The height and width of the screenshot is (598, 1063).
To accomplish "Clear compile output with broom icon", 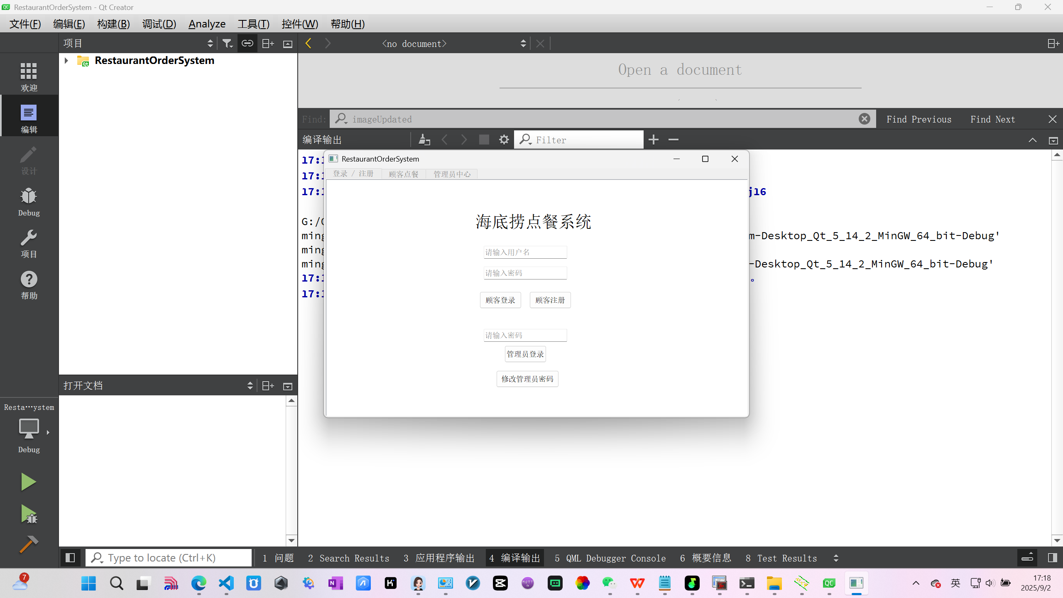I will tap(424, 140).
